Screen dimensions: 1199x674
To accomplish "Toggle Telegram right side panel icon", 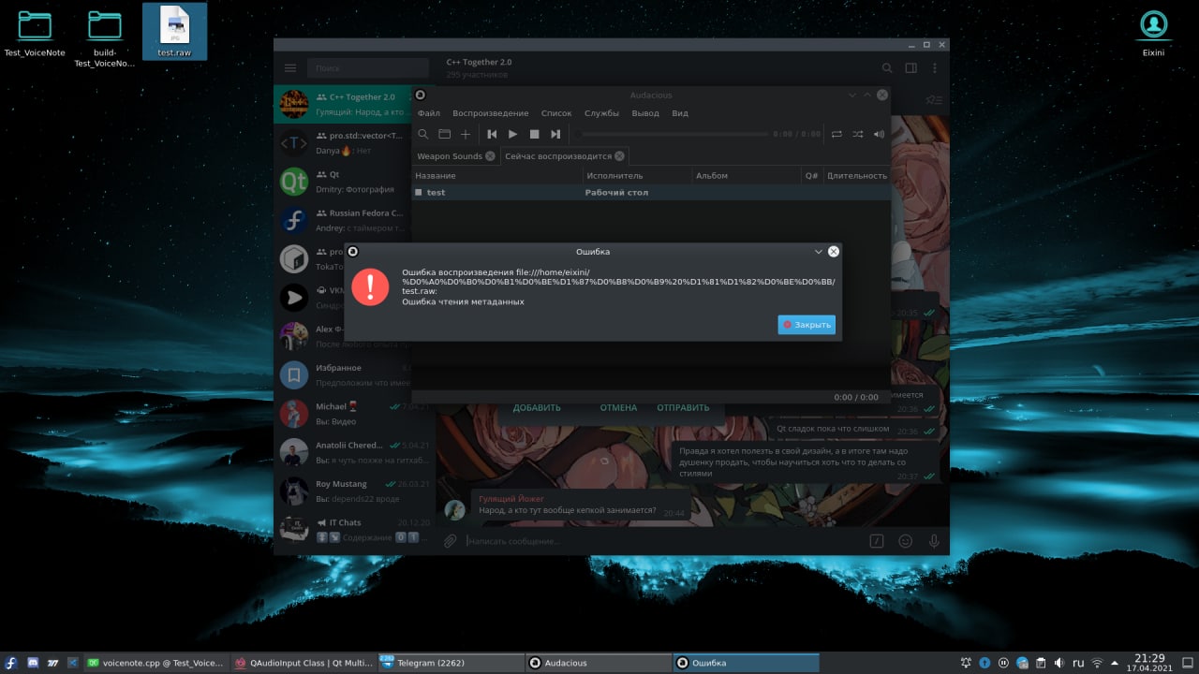I will pyautogui.click(x=910, y=68).
